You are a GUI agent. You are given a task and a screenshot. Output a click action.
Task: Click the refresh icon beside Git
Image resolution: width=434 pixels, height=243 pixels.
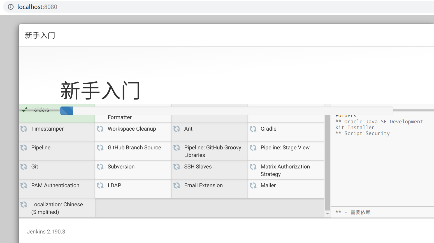click(24, 167)
